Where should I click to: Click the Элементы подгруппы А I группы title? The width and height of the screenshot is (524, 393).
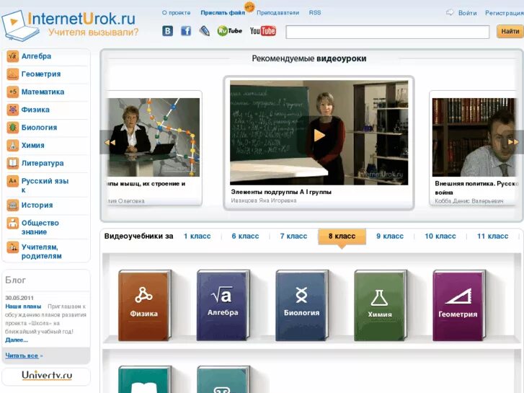click(281, 192)
